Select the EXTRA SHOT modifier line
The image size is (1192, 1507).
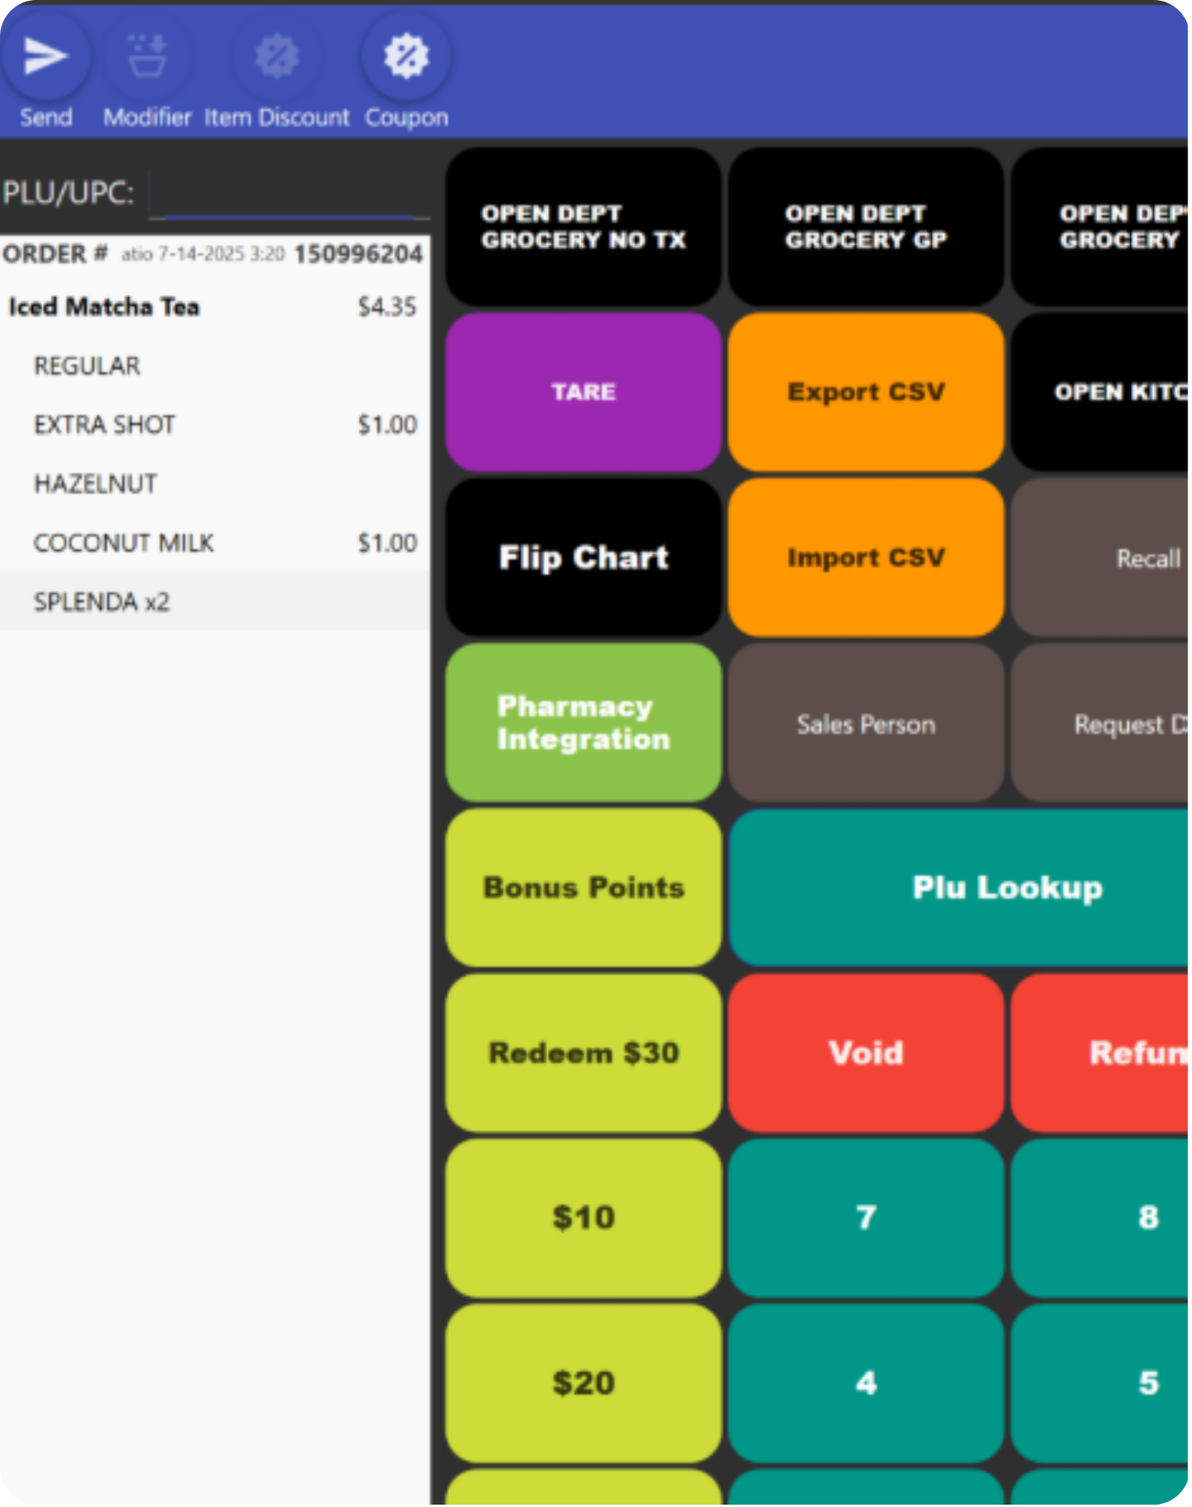(211, 424)
